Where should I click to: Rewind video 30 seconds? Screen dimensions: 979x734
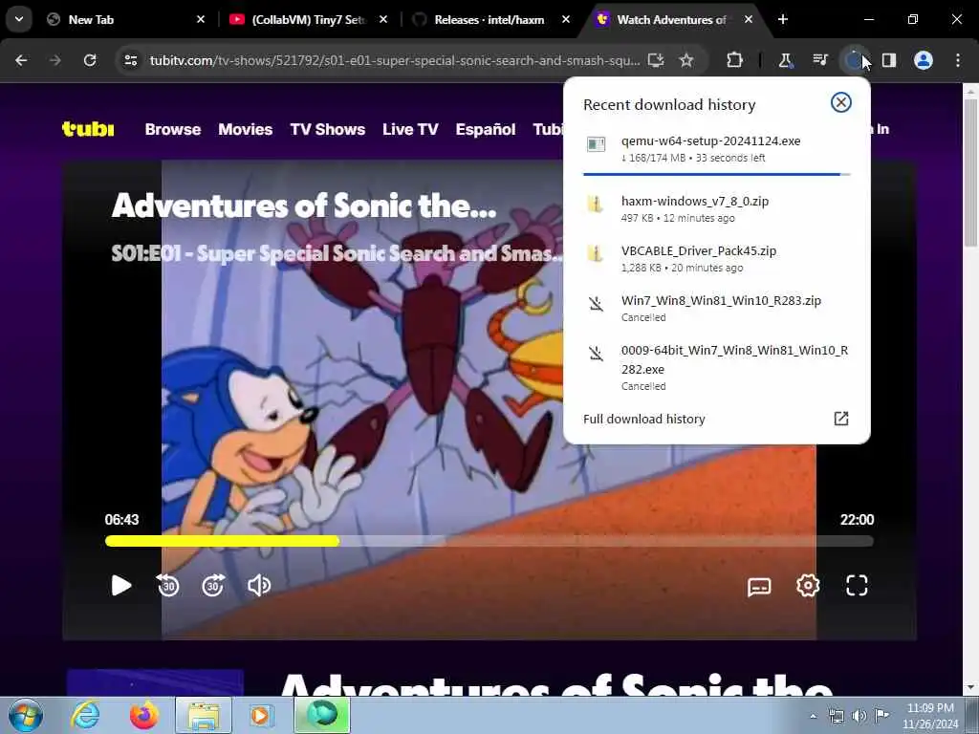pyautogui.click(x=168, y=586)
